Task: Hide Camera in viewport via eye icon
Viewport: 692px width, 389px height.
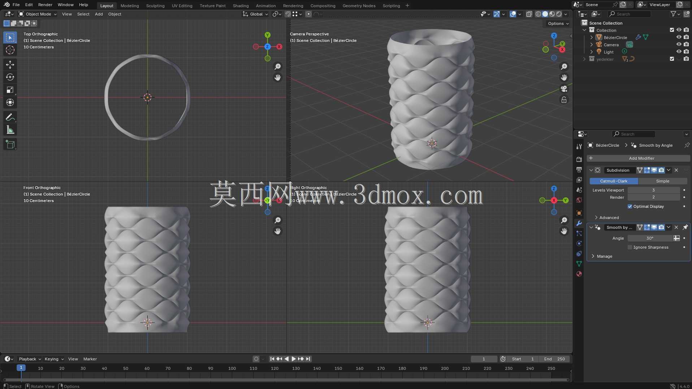Action: point(679,44)
